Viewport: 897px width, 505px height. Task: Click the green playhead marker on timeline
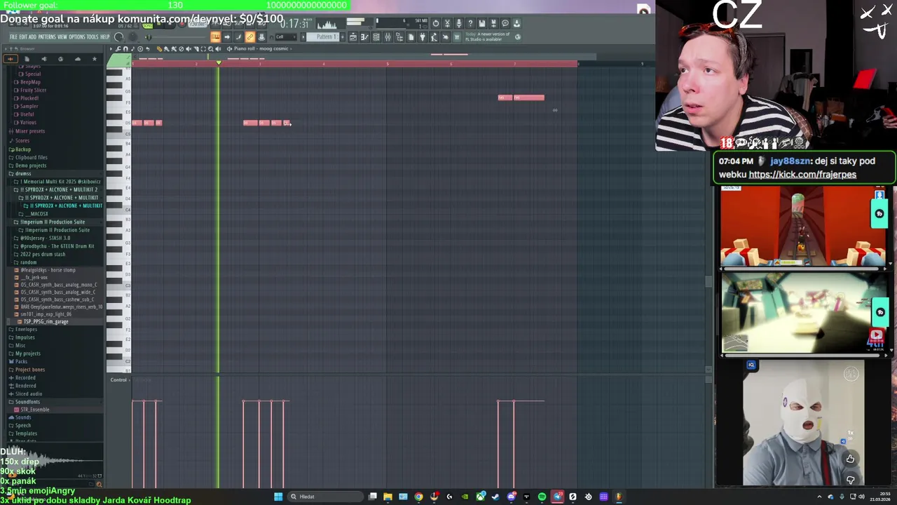[219, 64]
